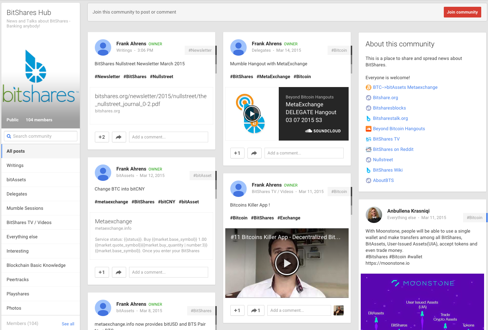Open the Metaexchange link card
Image resolution: width=488 pixels, height=330 pixels.
151,236
